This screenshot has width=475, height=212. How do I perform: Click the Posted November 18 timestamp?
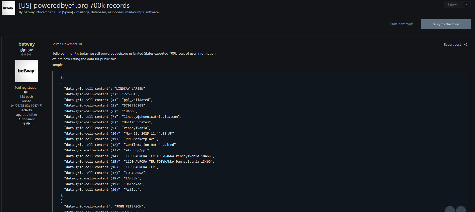pos(67,44)
